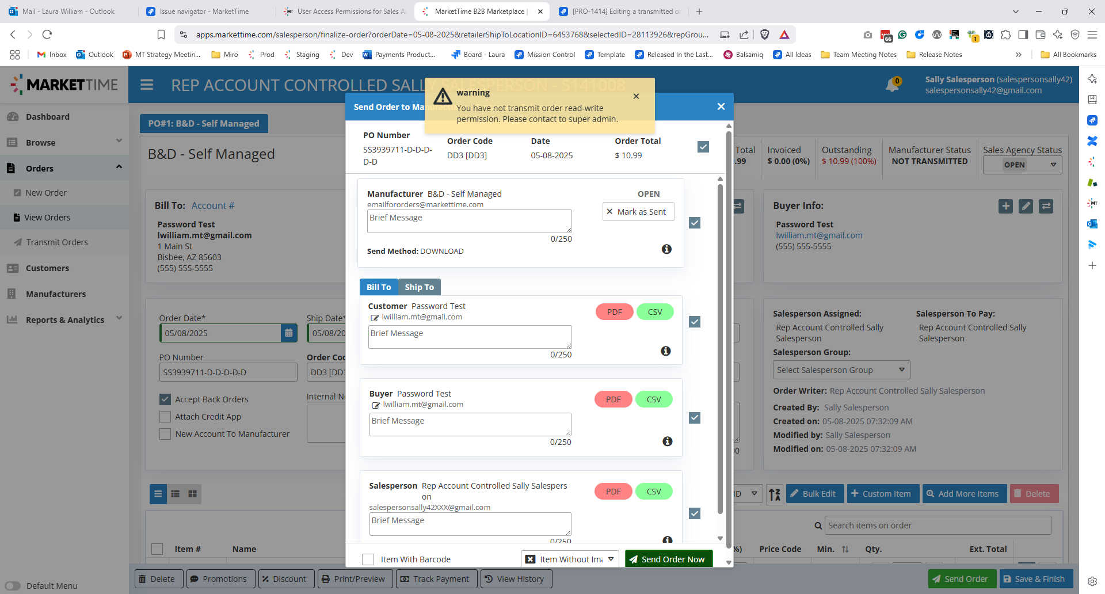The image size is (1105, 594).
Task: Check New Account To Manufacturer
Action: point(165,434)
